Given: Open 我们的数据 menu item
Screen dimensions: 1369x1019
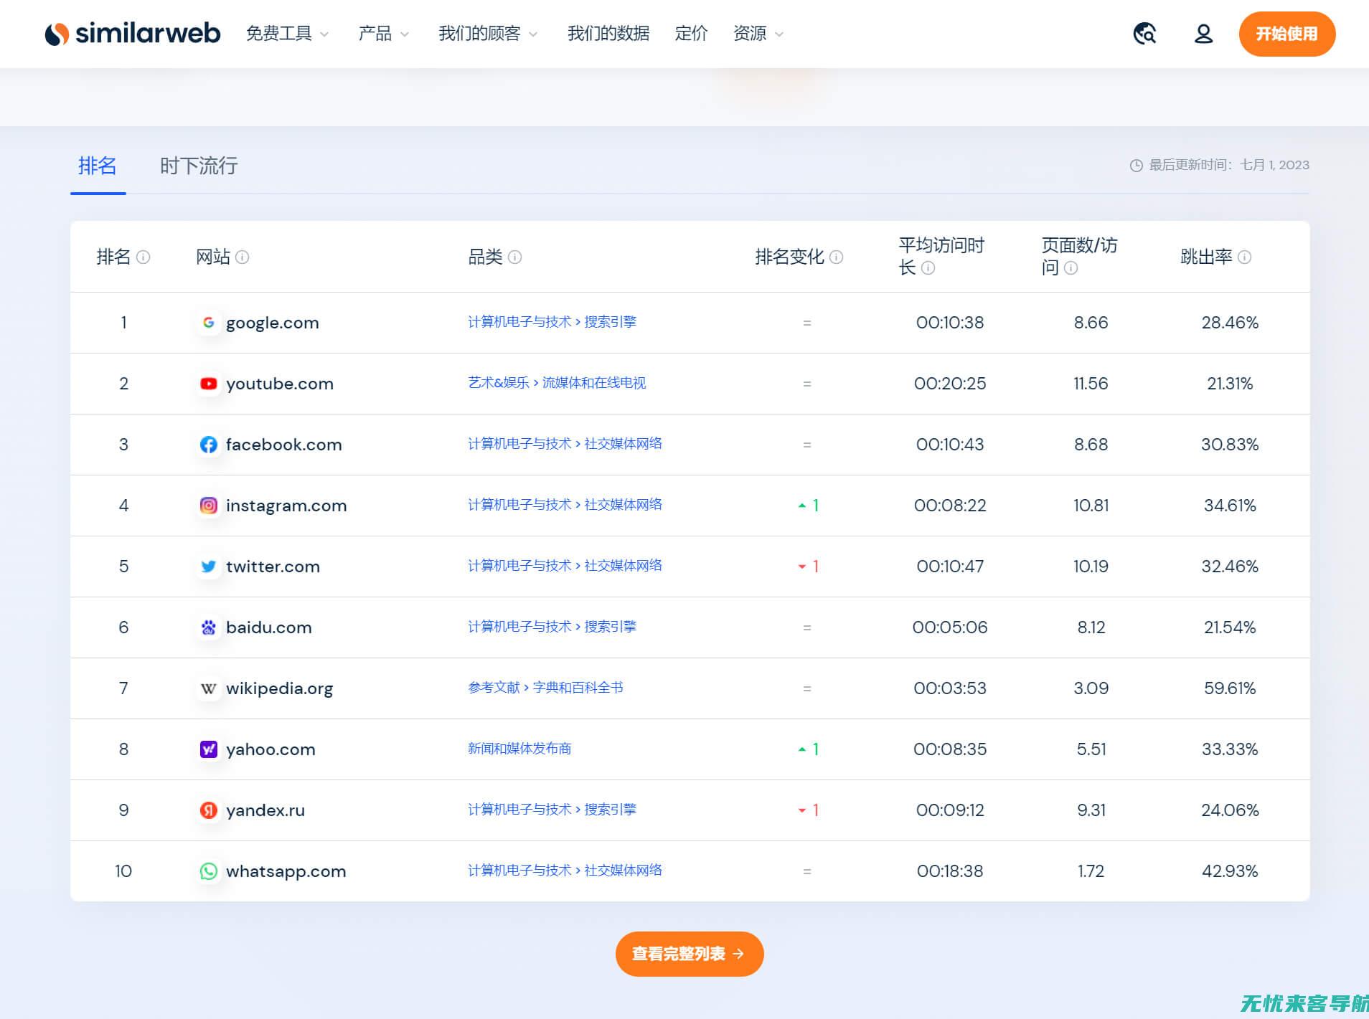Looking at the screenshot, I should tap(608, 34).
